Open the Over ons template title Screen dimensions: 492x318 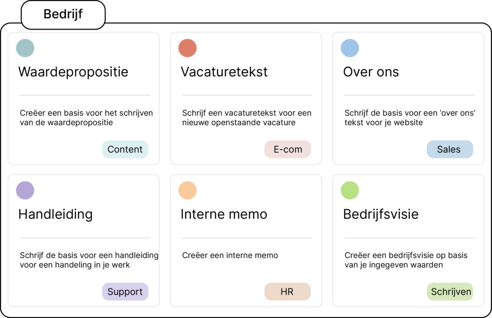(371, 72)
